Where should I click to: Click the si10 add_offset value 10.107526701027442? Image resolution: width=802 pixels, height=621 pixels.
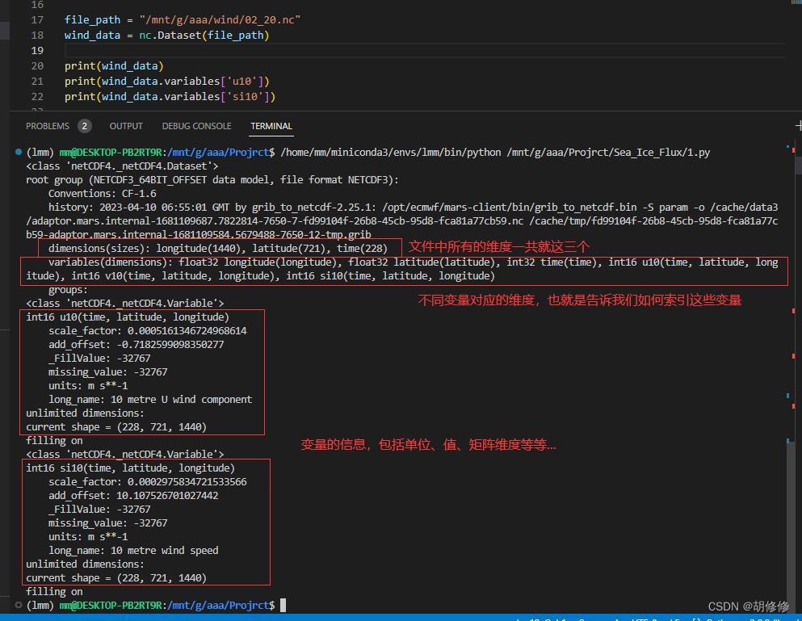pos(167,496)
